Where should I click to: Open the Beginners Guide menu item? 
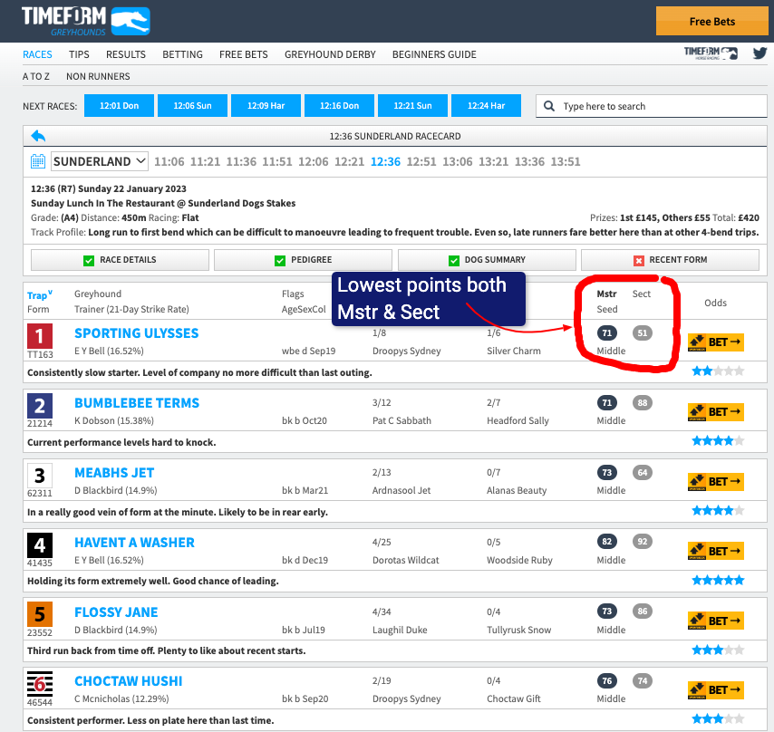[434, 54]
